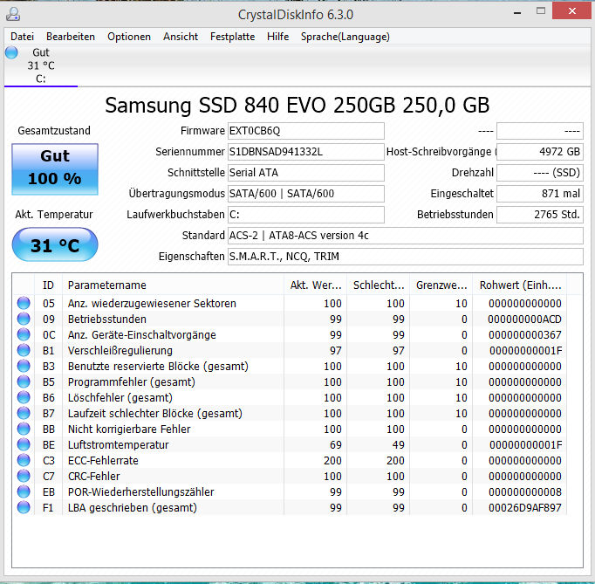Click the status orb for ID B6 row

click(24, 397)
